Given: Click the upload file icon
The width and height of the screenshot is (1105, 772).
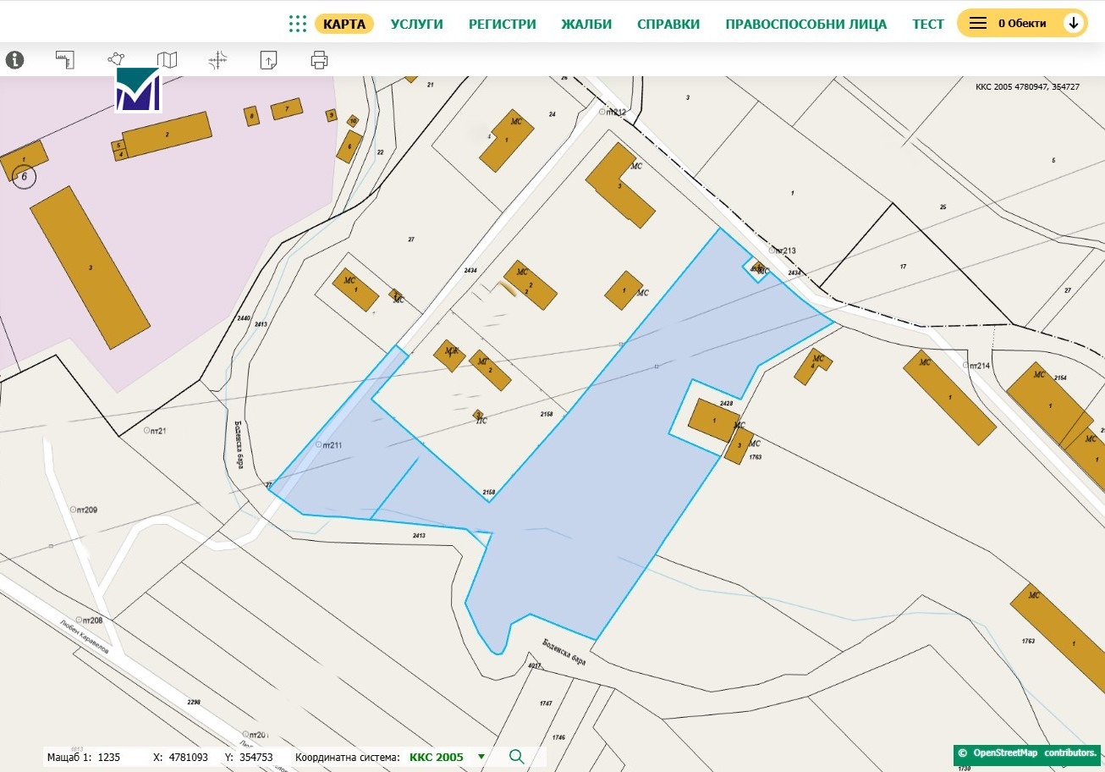Looking at the screenshot, I should click(268, 60).
